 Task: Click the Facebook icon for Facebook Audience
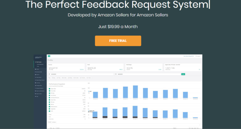[x=35, y=88]
